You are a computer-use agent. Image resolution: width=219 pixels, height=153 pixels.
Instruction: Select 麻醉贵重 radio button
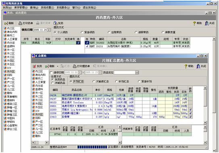(x=163, y=32)
